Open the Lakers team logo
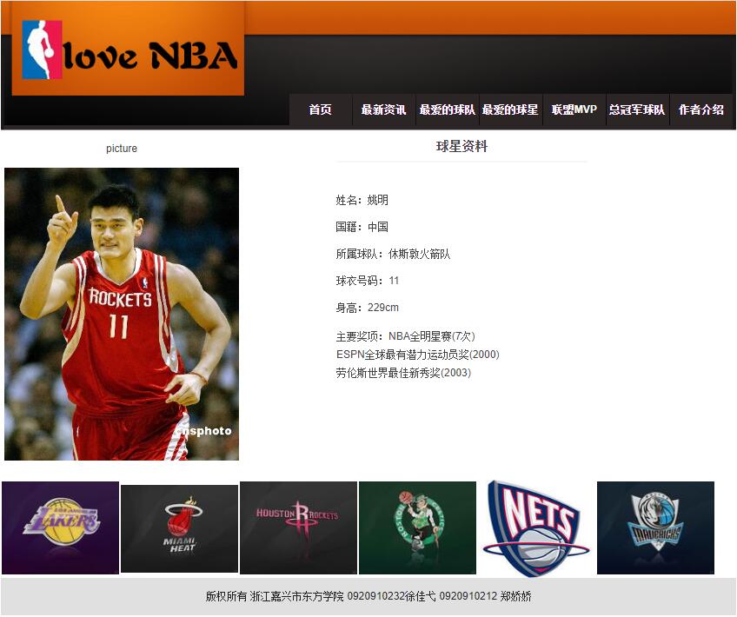Image resolution: width=737 pixels, height=617 pixels. click(x=60, y=527)
